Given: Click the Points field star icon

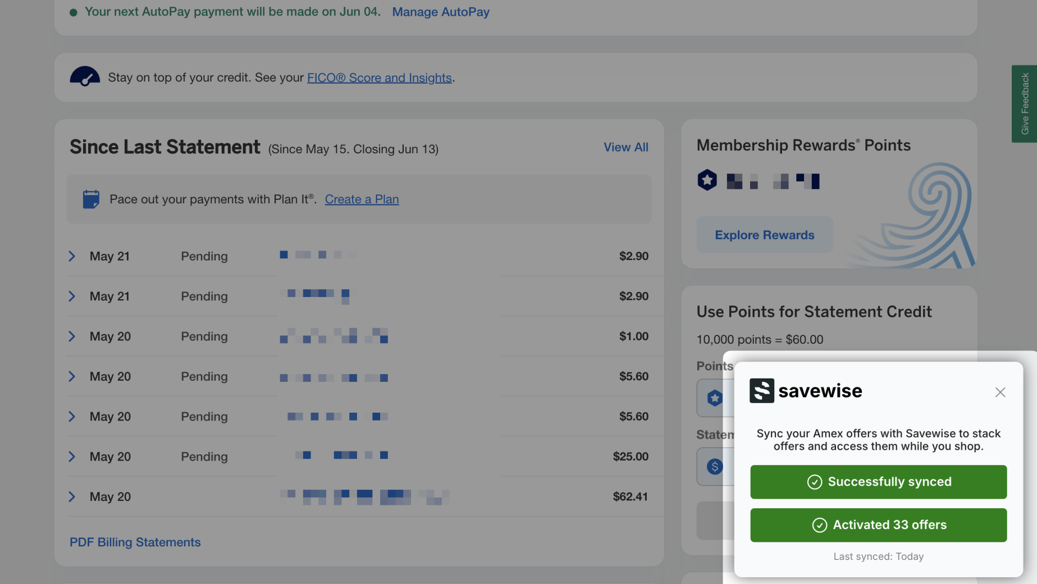Looking at the screenshot, I should pyautogui.click(x=714, y=398).
